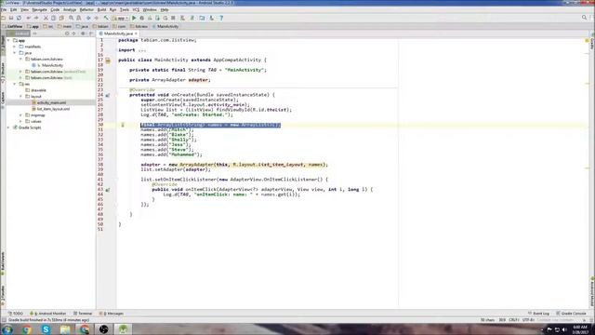Viewport: 595px width, 335px height.
Task: Click the Undo arrow in toolbar
Action: pos(29,18)
